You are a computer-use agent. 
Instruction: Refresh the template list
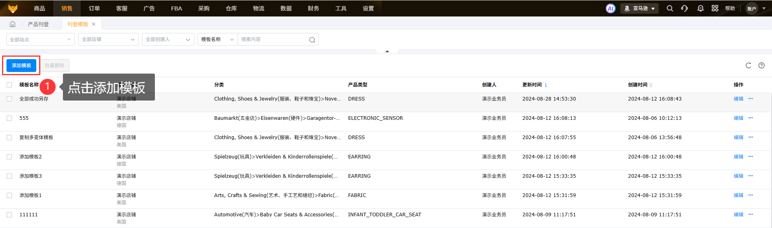pos(748,66)
